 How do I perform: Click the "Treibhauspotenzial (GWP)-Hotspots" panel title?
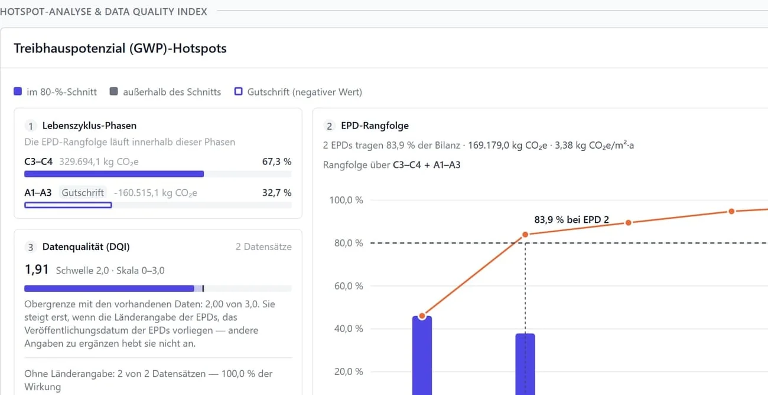121,48
